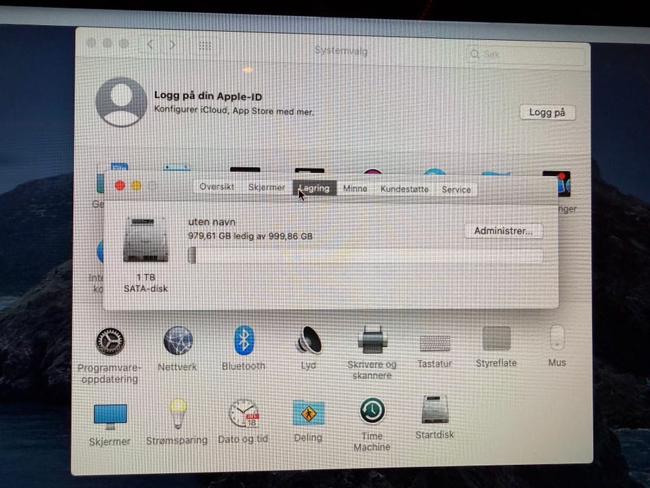
Task: Click the Apple-ID user avatar
Action: tap(121, 102)
